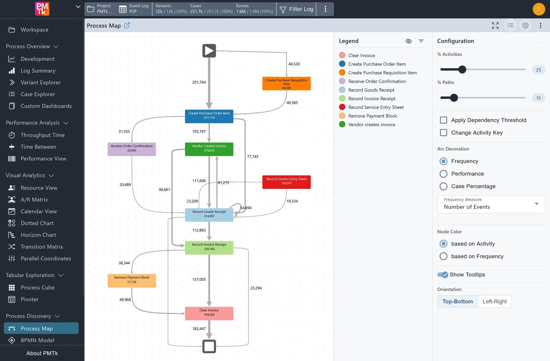Open Dotted Chart icon

pyautogui.click(x=12, y=223)
